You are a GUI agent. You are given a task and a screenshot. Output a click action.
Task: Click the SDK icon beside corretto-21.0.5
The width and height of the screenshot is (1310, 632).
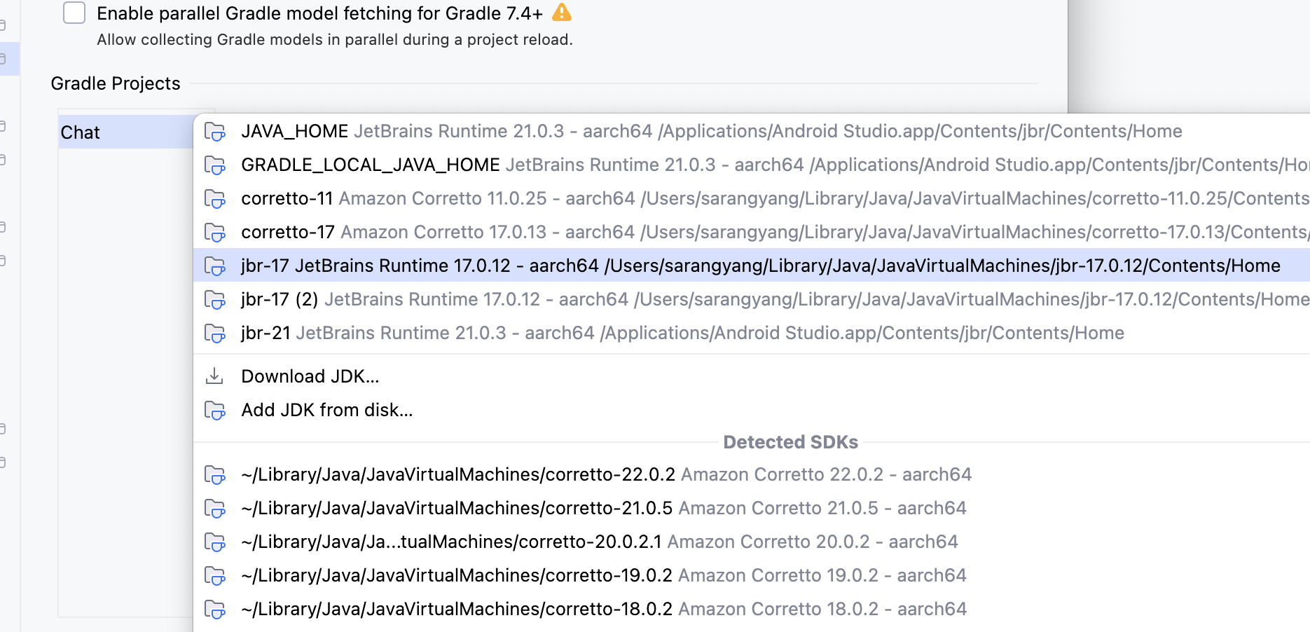click(214, 509)
